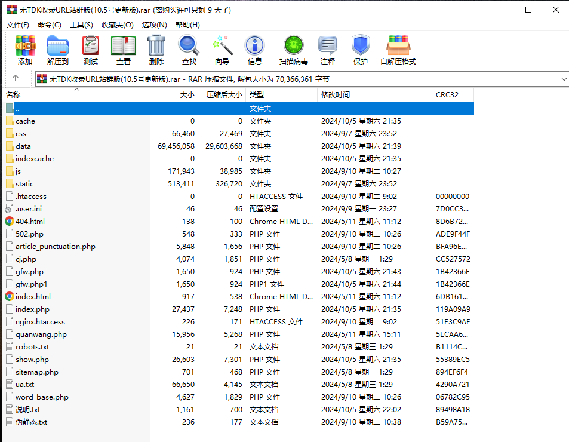Select the data folder in list

pyautogui.click(x=23, y=146)
